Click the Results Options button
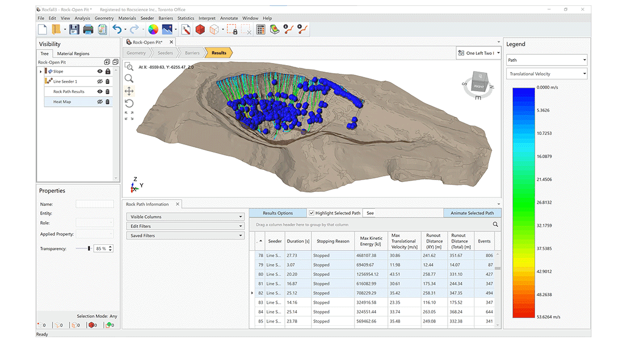 click(278, 213)
